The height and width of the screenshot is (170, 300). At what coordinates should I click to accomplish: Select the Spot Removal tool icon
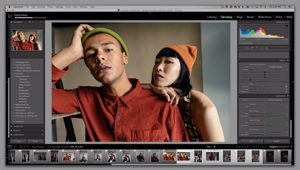(247, 48)
